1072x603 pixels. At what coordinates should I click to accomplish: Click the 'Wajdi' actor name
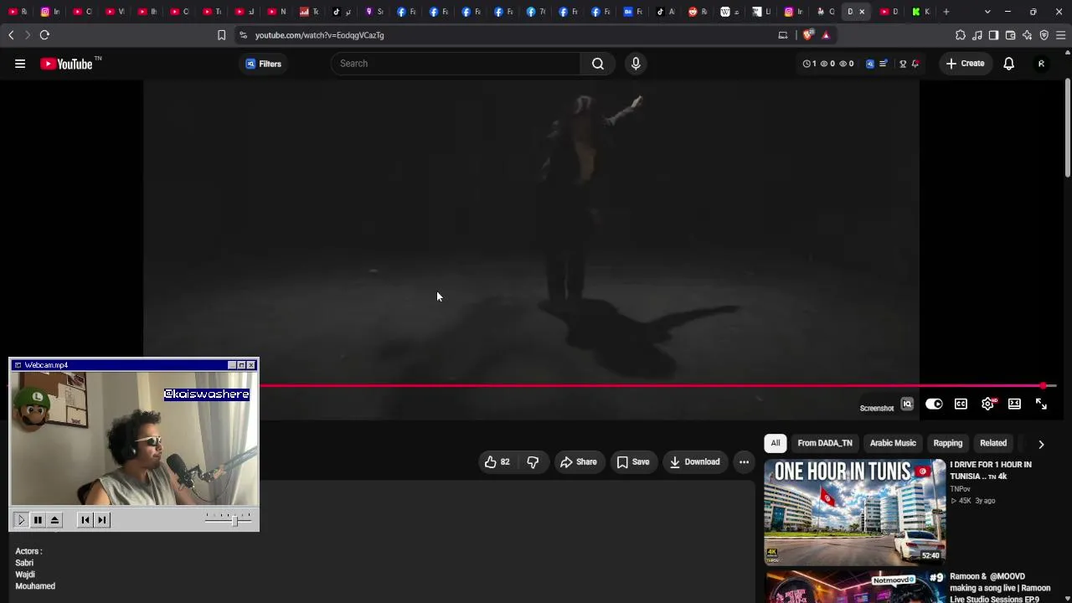coord(25,575)
